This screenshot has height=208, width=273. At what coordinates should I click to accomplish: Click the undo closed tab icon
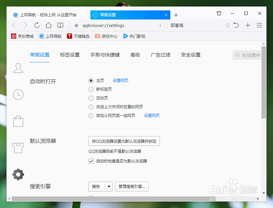click(x=236, y=25)
